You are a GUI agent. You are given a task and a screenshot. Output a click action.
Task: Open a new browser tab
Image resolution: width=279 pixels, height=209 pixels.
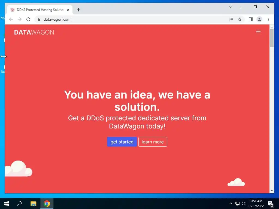click(78, 10)
